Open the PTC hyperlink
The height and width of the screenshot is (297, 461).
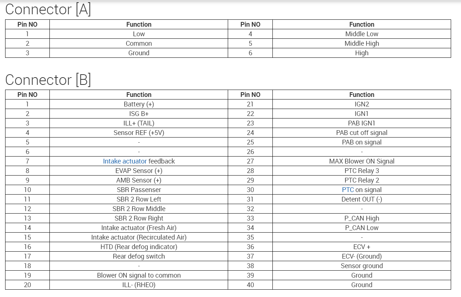coord(348,190)
